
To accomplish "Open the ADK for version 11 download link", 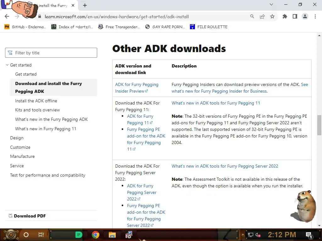I will tap(140, 120).
